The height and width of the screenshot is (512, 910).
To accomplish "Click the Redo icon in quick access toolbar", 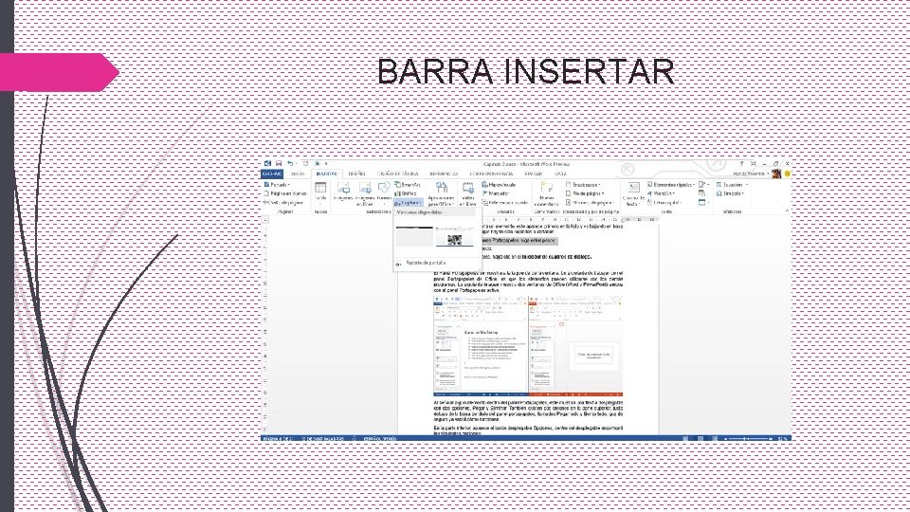I will coord(306,164).
